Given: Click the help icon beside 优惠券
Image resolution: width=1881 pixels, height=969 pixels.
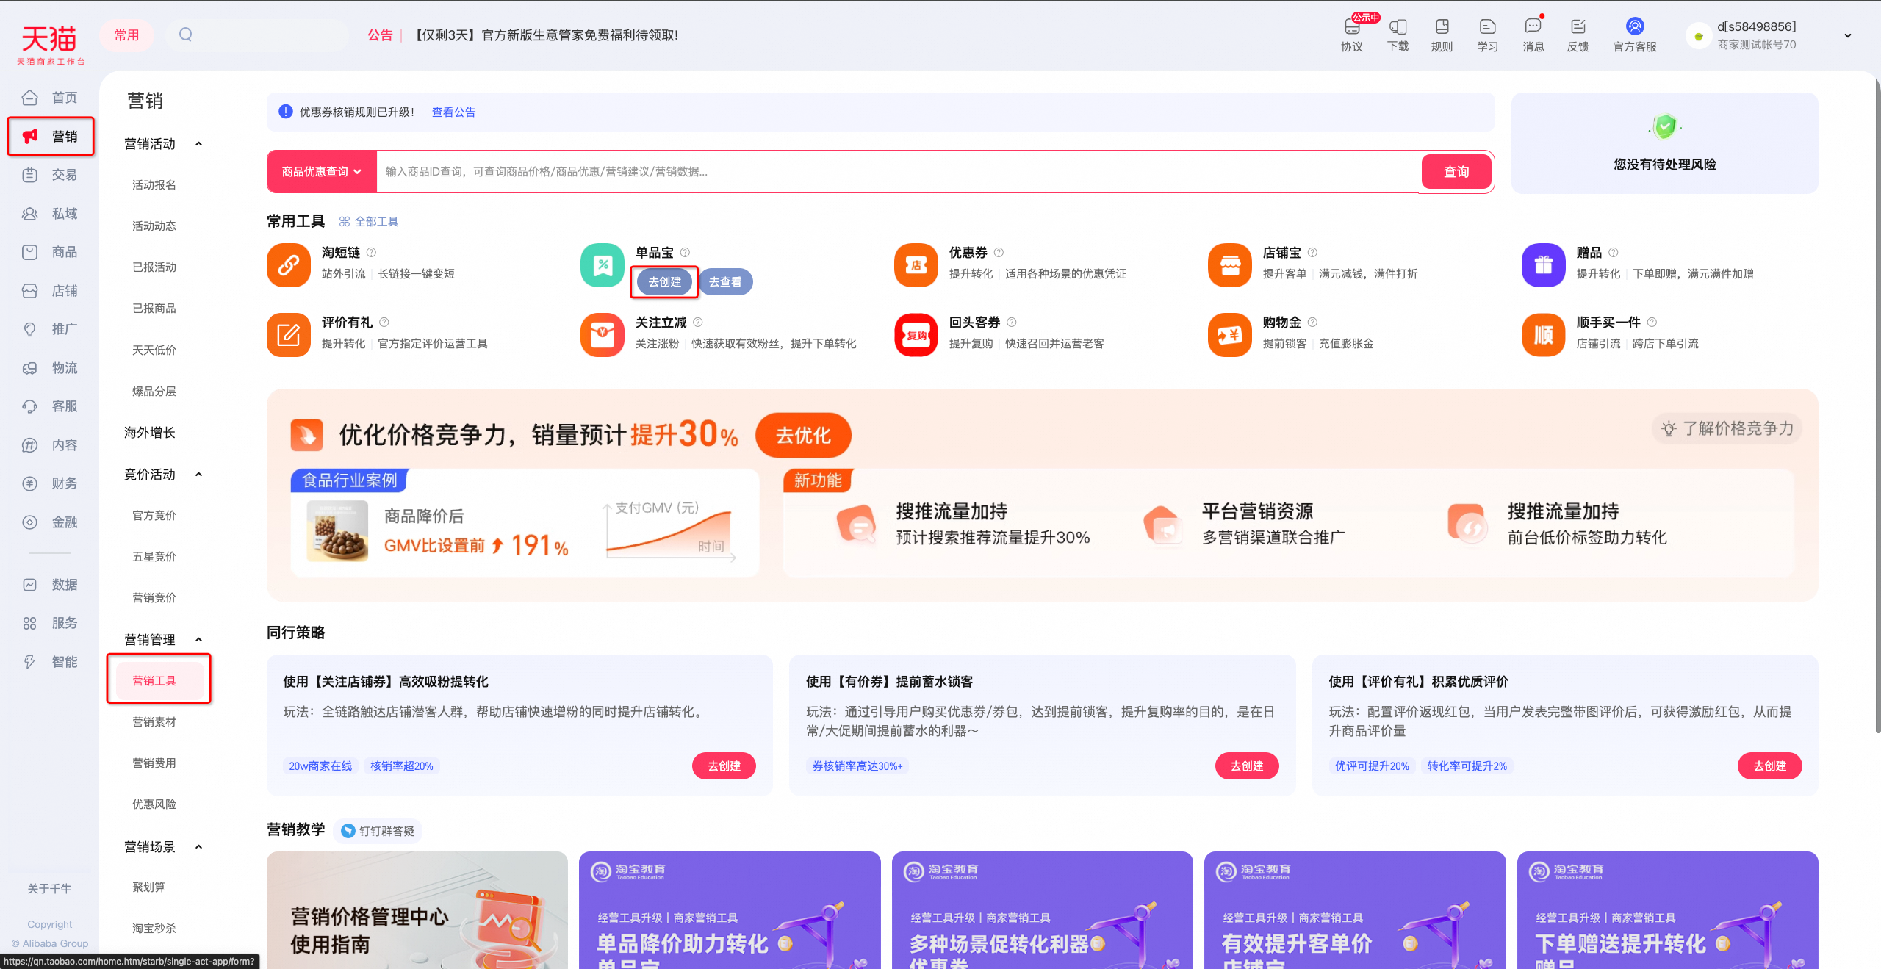Looking at the screenshot, I should [x=999, y=252].
